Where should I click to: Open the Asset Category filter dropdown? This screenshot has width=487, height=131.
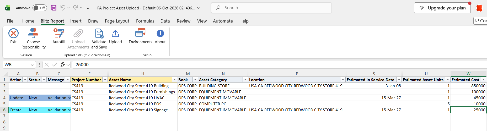coord(245,80)
